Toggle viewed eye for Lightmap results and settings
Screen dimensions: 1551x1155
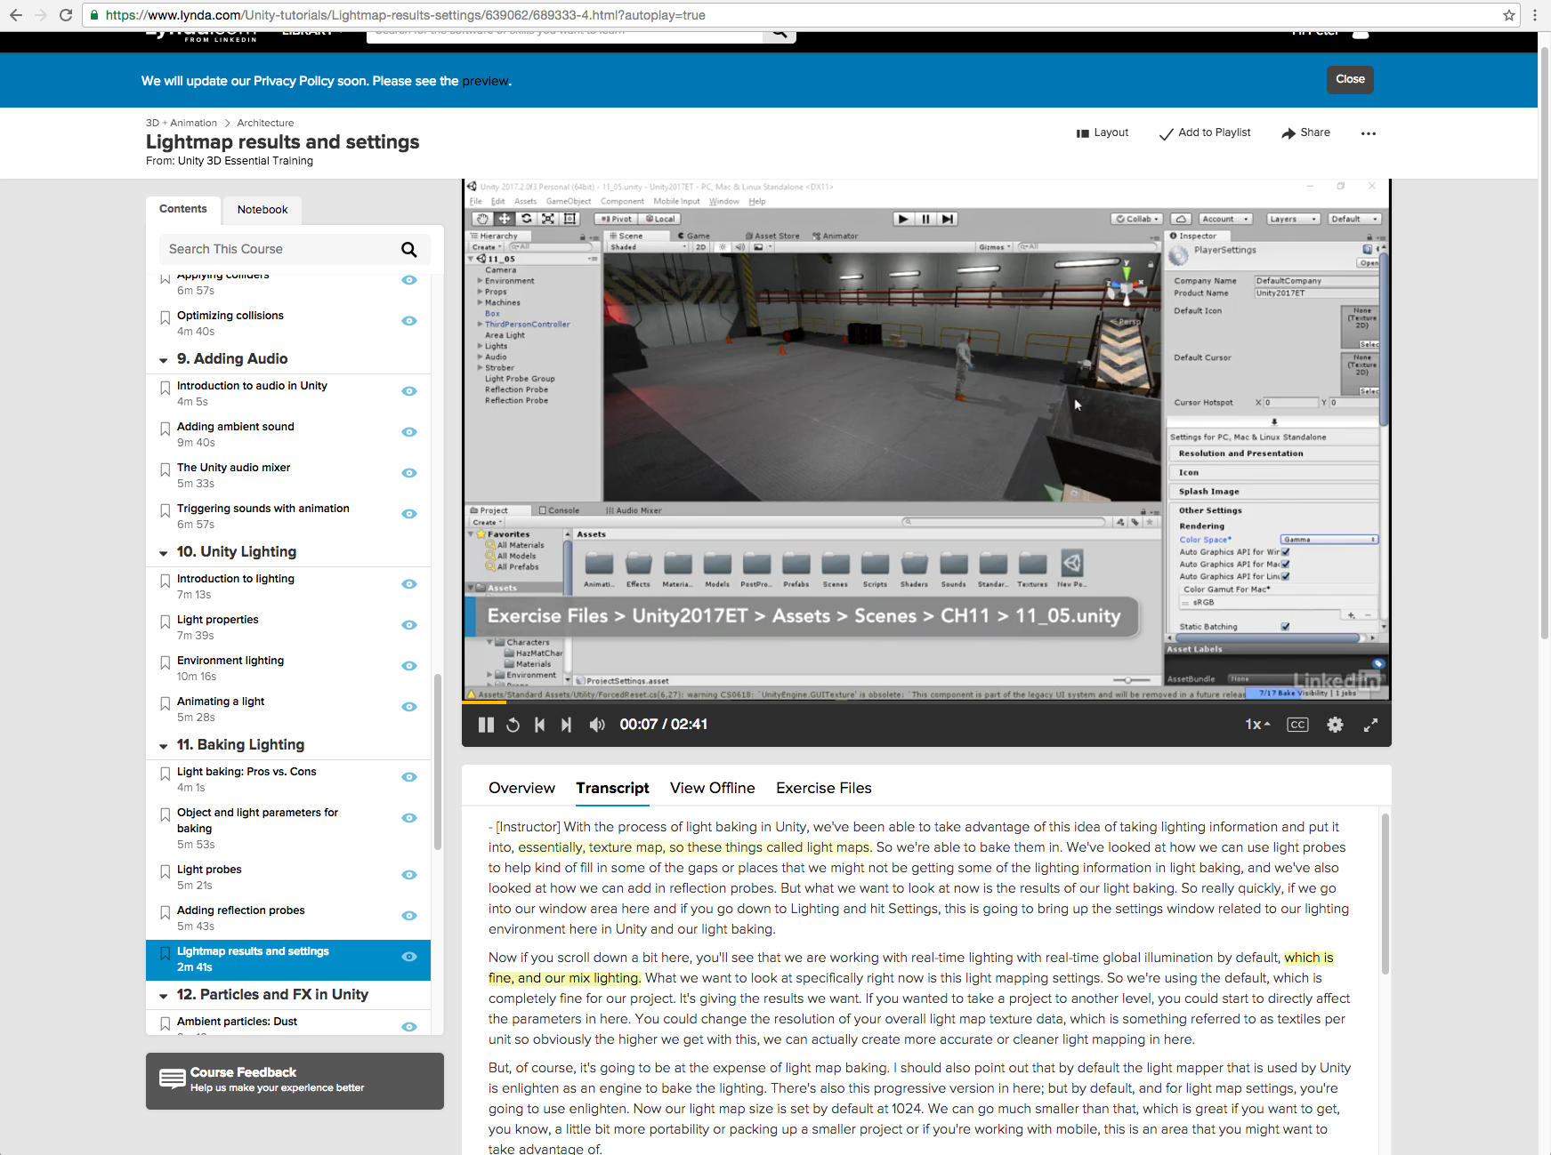click(x=409, y=957)
